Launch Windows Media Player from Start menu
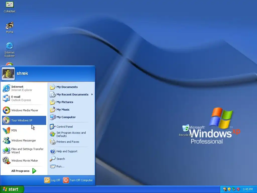 click(x=24, y=110)
